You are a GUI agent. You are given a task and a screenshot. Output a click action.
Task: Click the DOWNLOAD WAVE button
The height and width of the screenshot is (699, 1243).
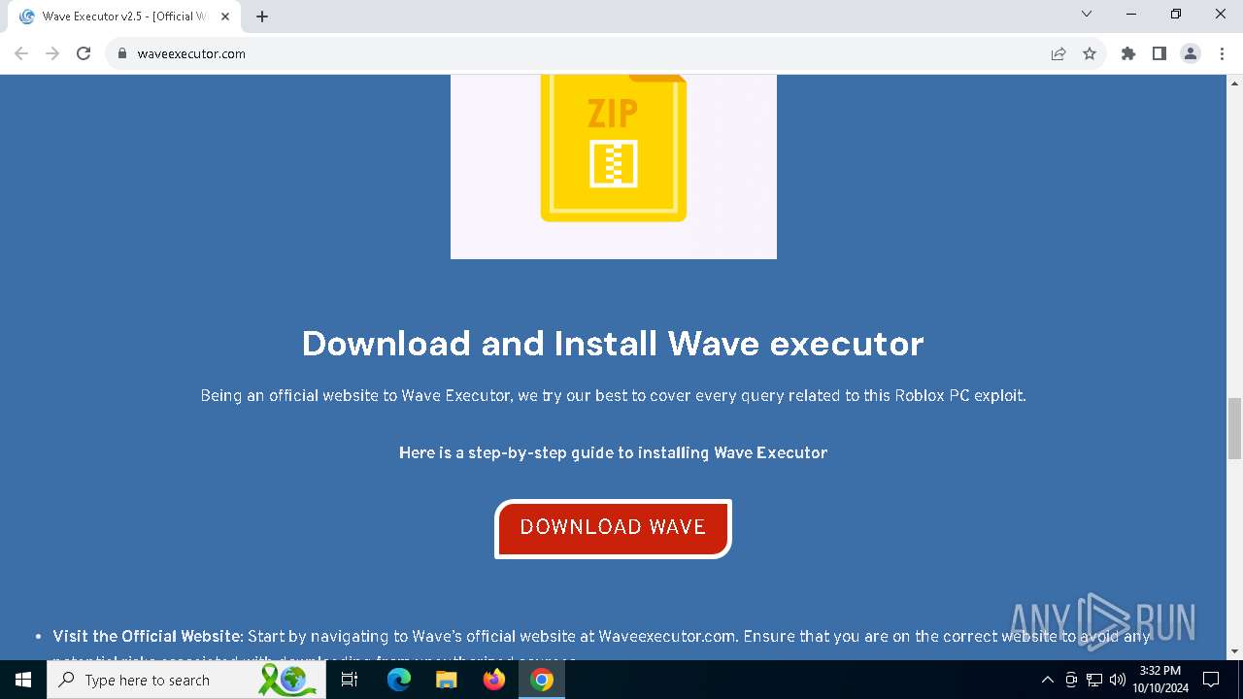click(x=613, y=528)
